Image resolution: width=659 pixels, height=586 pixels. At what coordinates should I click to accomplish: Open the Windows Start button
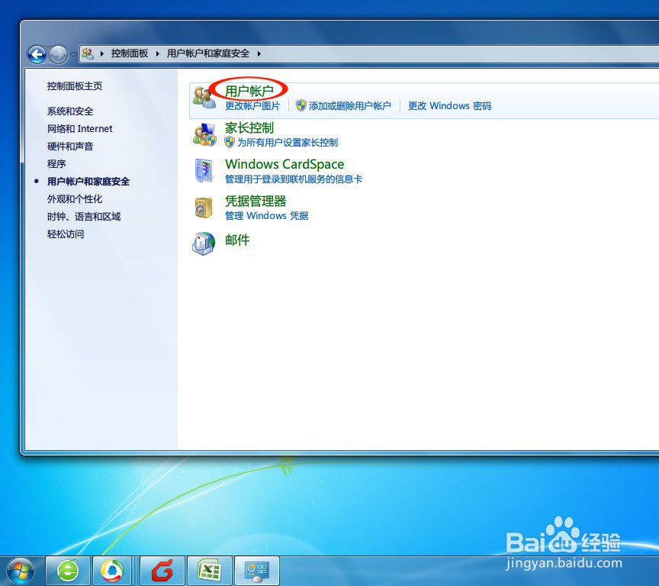pos(20,572)
